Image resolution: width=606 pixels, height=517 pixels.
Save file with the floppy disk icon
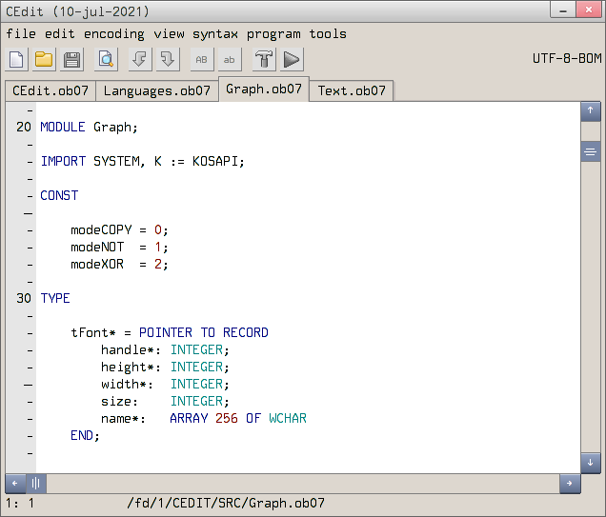71,60
